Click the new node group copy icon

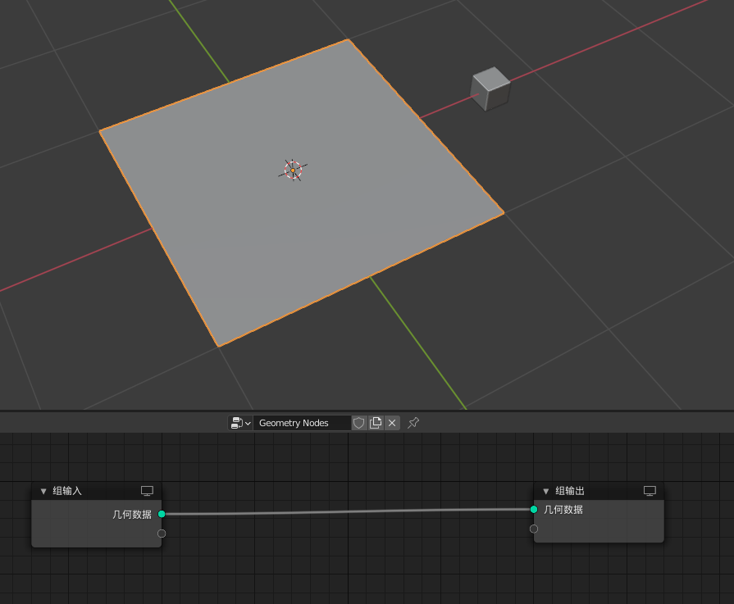click(376, 422)
